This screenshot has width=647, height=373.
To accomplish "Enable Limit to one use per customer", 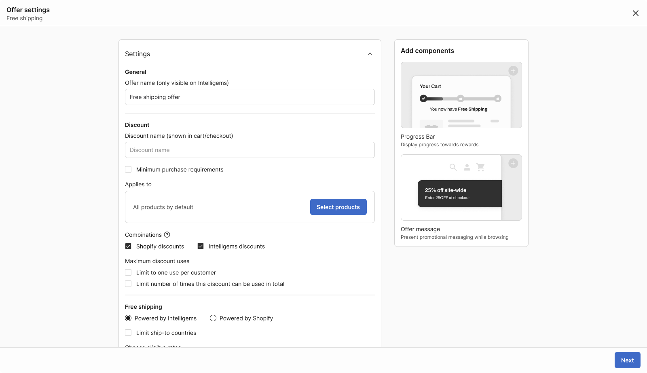I will pos(128,273).
